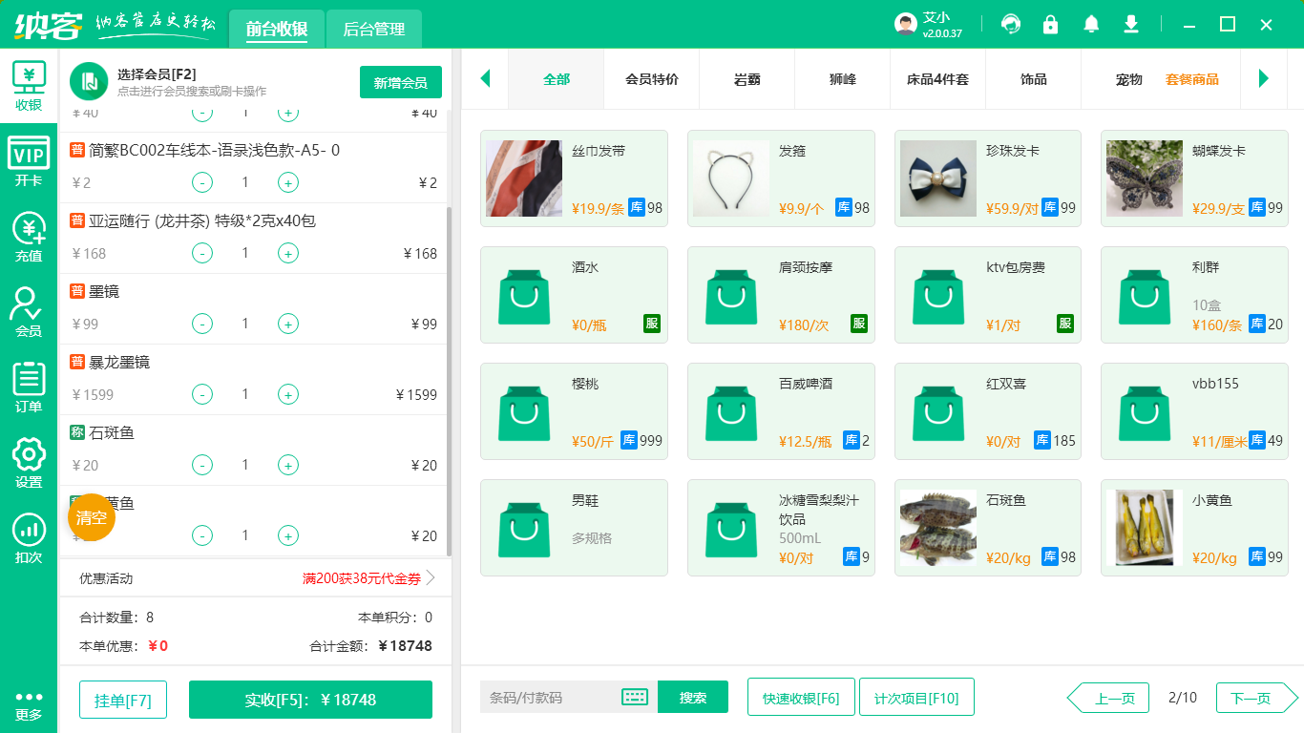Increase quantity of 暴龙墨镜 with plus button
The width and height of the screenshot is (1304, 733).
click(x=287, y=394)
